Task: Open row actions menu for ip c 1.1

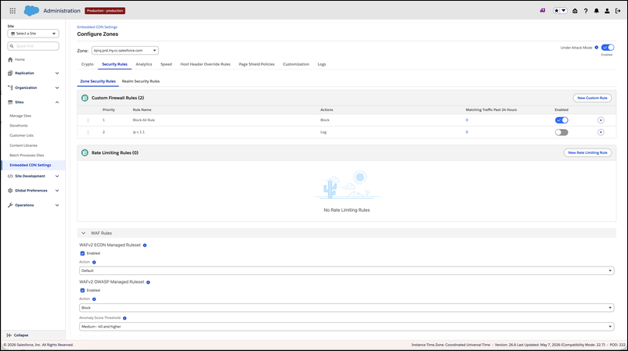Action: 601,132
